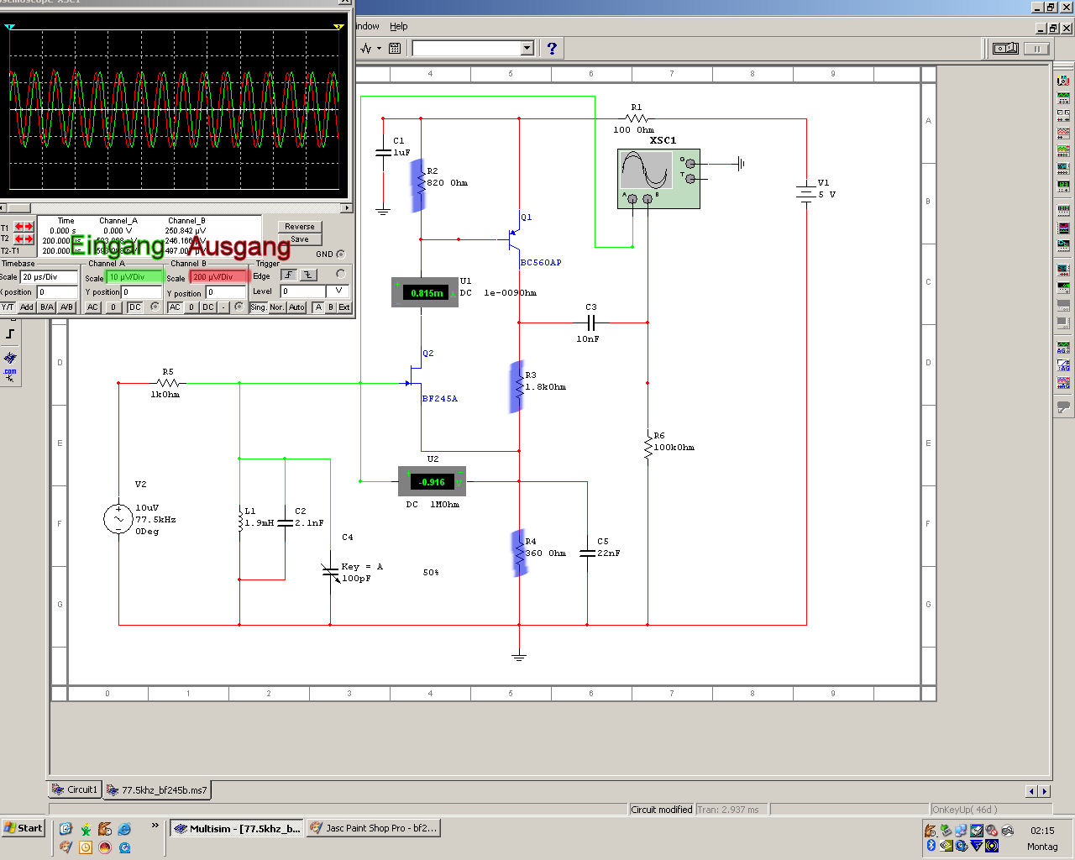Screen dimensions: 1075x860
Task: Select the Agilent Multimeter icon
Action: click(x=1063, y=365)
